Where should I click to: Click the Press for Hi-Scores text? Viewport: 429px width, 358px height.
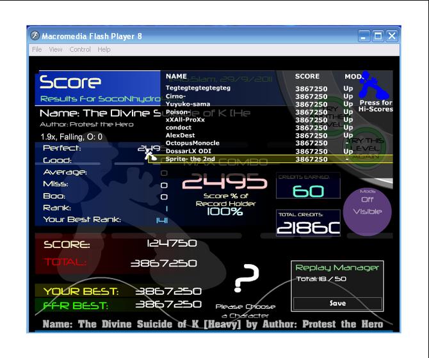click(x=376, y=106)
